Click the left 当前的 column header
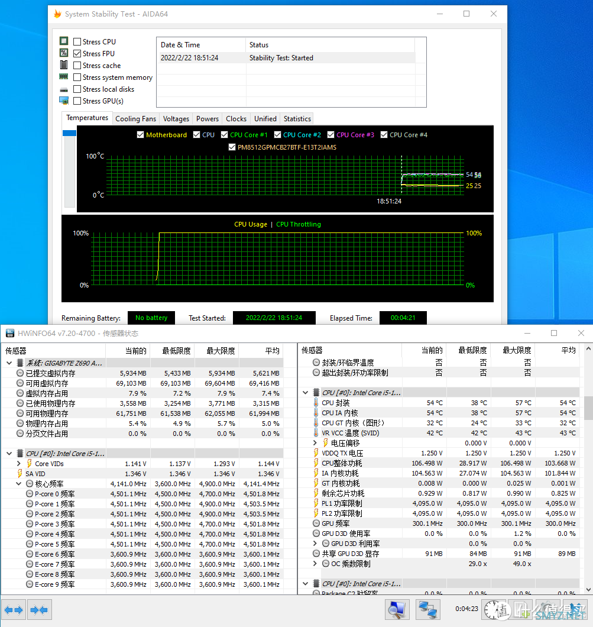The height and width of the screenshot is (627, 593). pos(128,351)
